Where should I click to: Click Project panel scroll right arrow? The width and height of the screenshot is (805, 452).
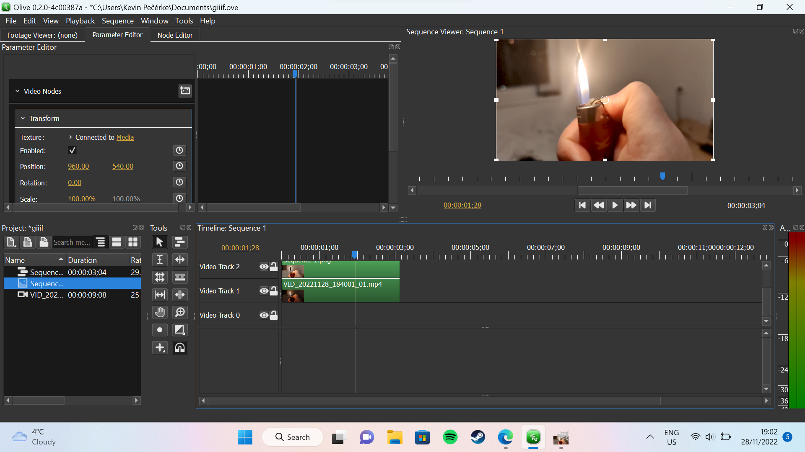(136, 401)
